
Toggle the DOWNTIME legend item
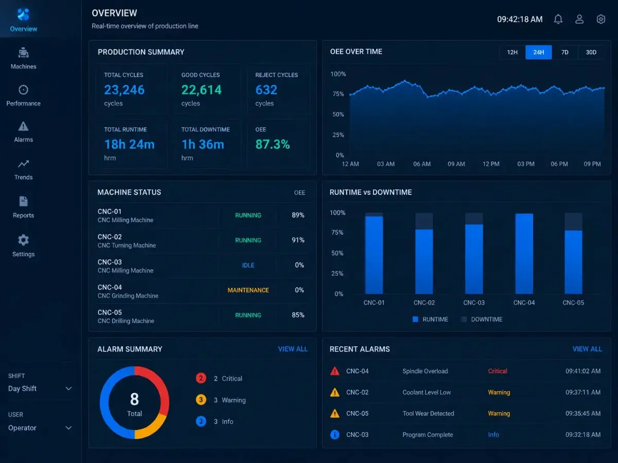(482, 319)
